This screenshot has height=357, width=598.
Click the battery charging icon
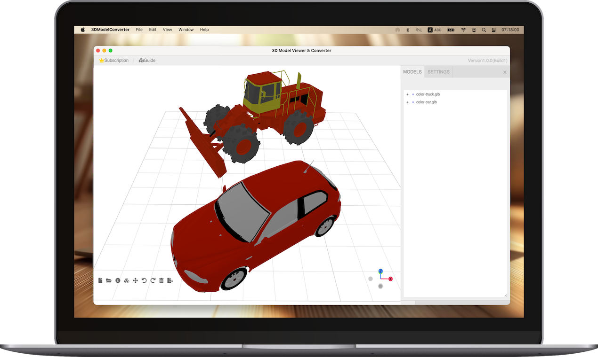(x=451, y=30)
